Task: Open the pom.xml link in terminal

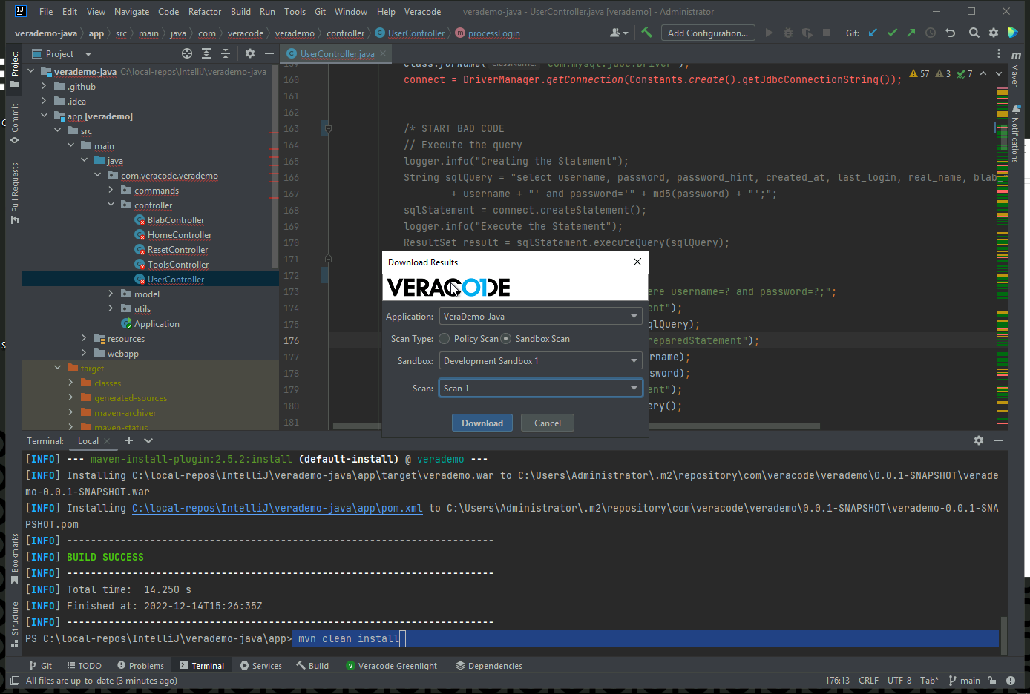Action: coord(278,508)
